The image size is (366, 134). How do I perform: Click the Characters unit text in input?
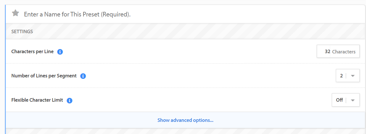pos(344,52)
